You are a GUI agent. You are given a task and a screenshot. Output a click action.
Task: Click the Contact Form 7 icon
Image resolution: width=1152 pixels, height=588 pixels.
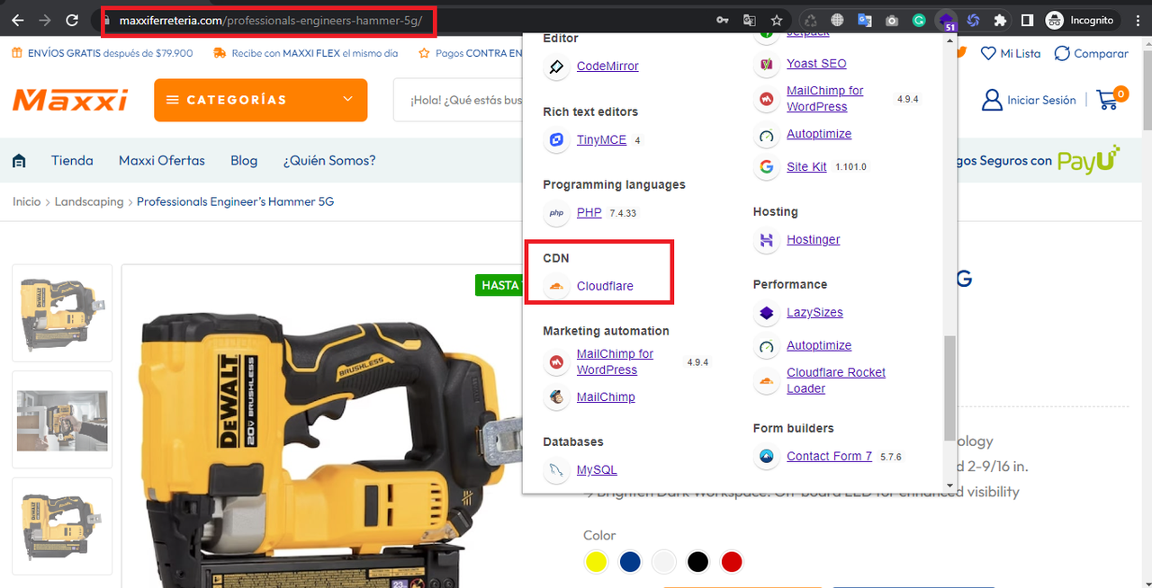click(x=766, y=457)
